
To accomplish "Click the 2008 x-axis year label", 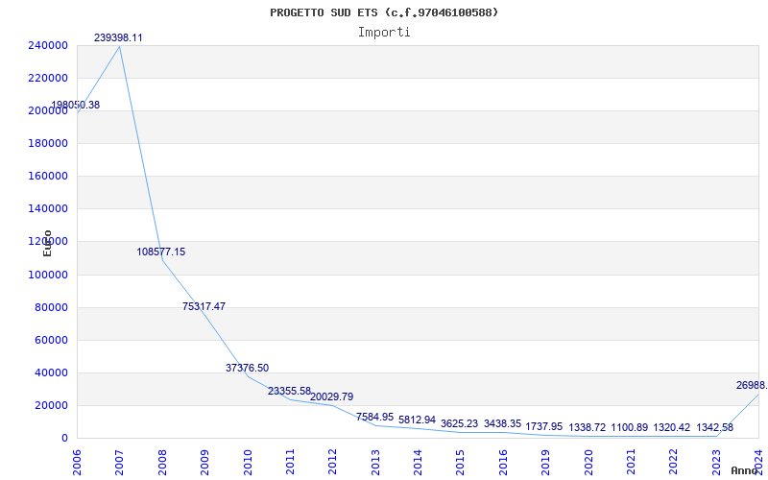I will pyautogui.click(x=162, y=462).
